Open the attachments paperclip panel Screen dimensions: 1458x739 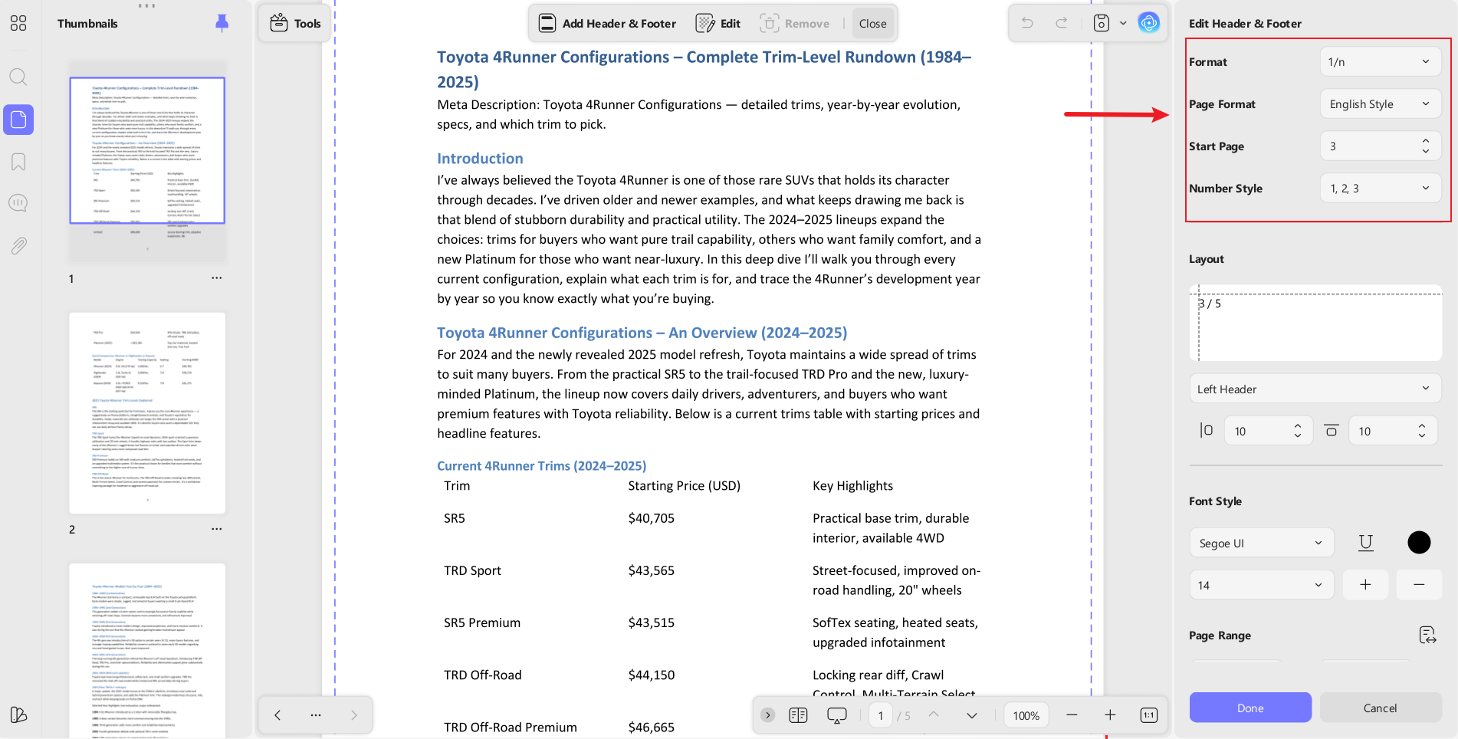(18, 245)
